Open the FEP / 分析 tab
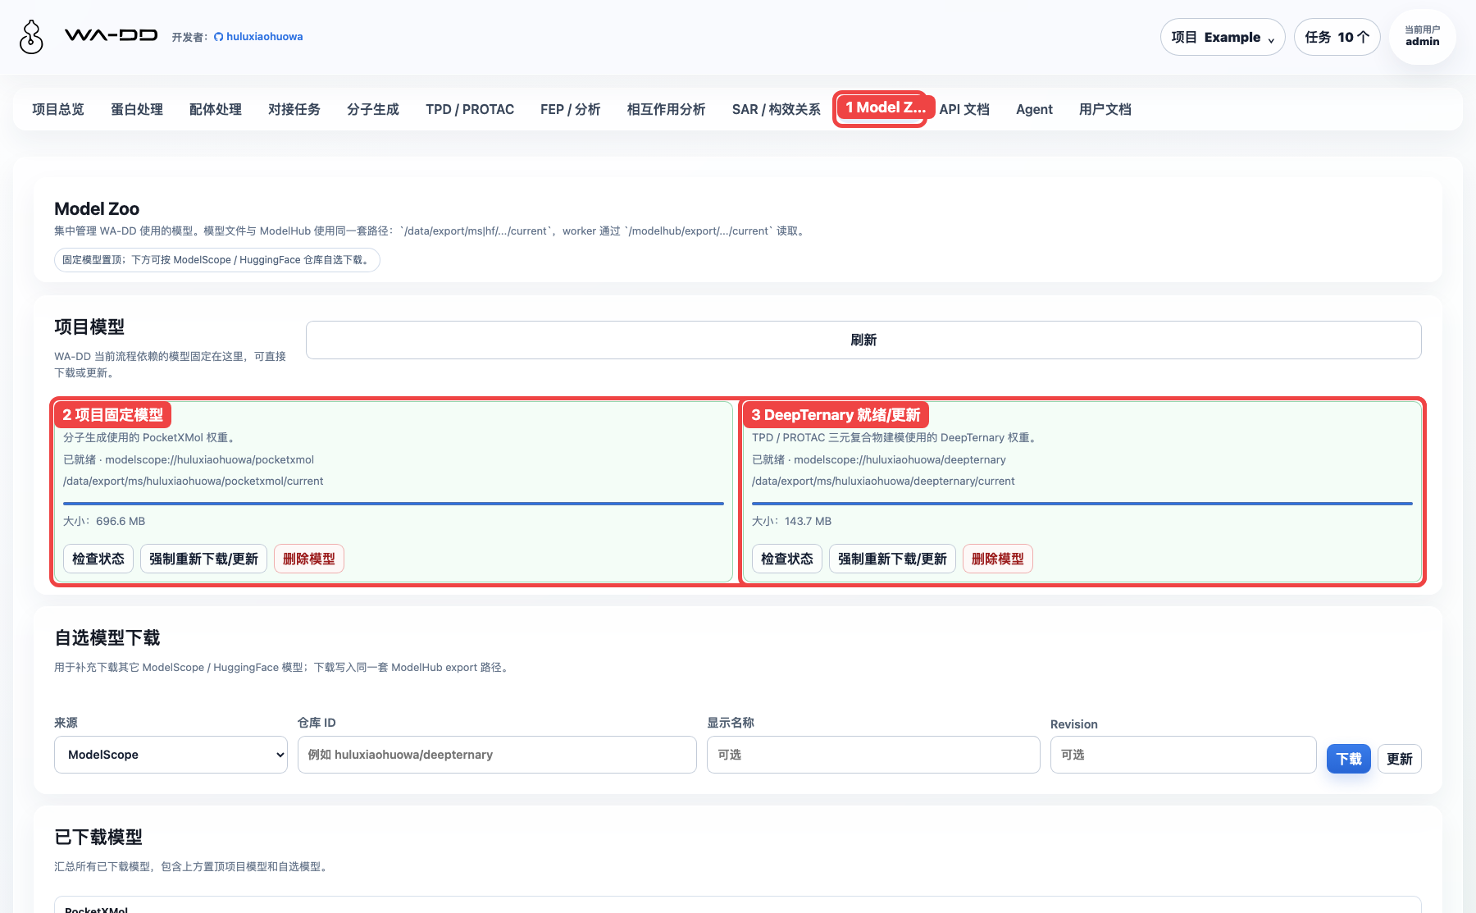The height and width of the screenshot is (913, 1476). click(x=571, y=109)
